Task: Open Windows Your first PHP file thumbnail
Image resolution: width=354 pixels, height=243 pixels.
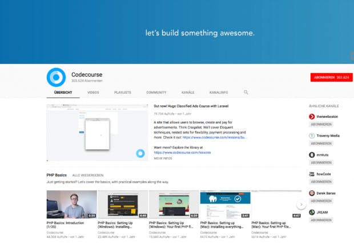Action: (174, 204)
